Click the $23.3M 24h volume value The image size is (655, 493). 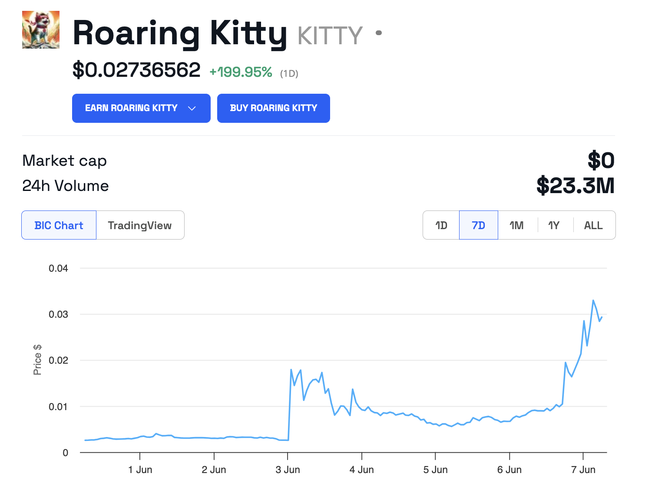[x=576, y=186]
